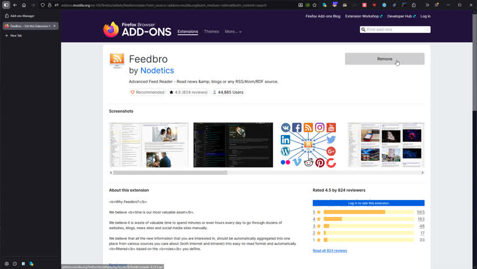Show more toolbar tools overflow chevron
Screen dimensions: 477x269
(427, 5)
